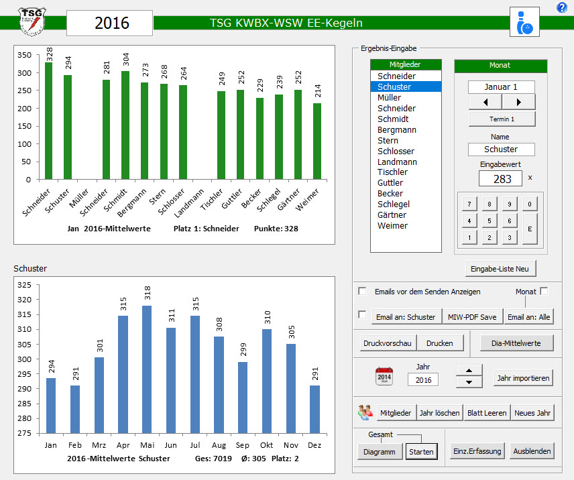This screenshot has width=574, height=480.
Task: Tick the Monat checkbox
Action: click(x=544, y=291)
